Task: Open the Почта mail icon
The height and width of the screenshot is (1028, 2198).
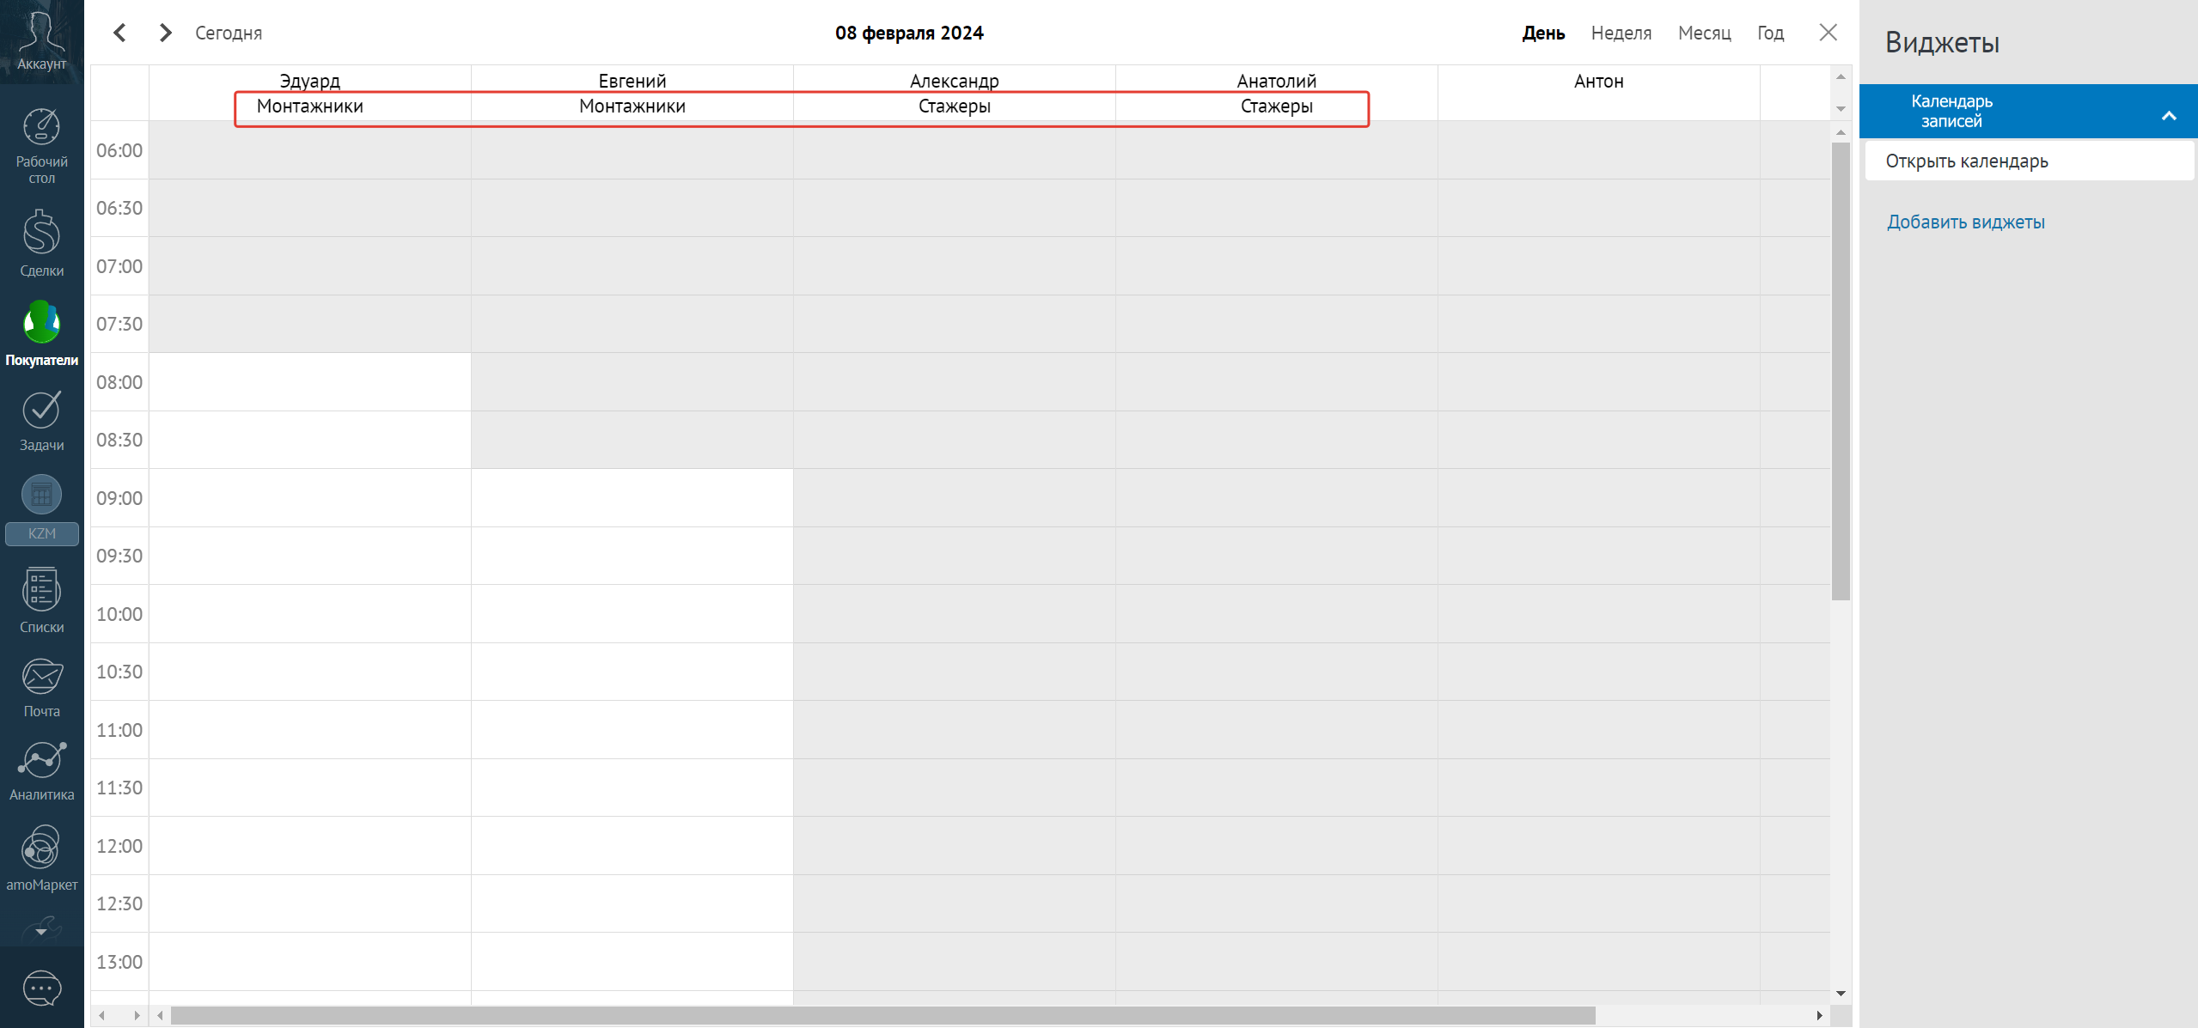Action: 41,678
